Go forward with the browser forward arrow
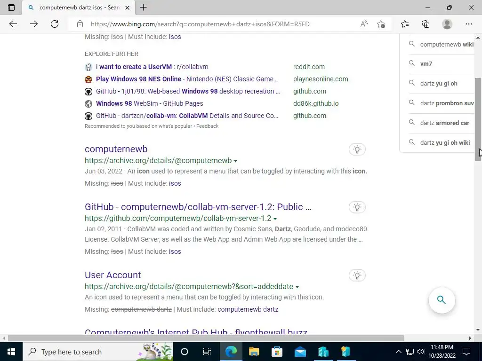The image size is (482, 361). coord(34,24)
